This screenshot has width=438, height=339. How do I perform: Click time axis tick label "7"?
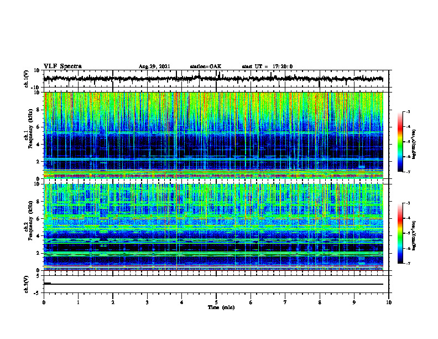point(285,302)
